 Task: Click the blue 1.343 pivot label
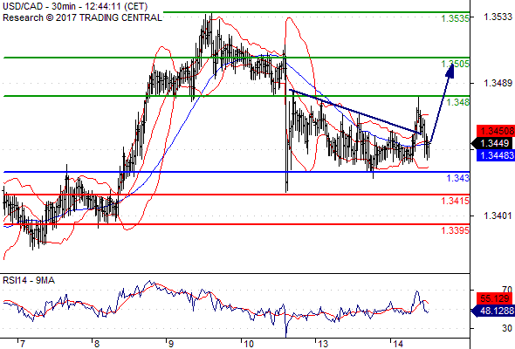[458, 178]
